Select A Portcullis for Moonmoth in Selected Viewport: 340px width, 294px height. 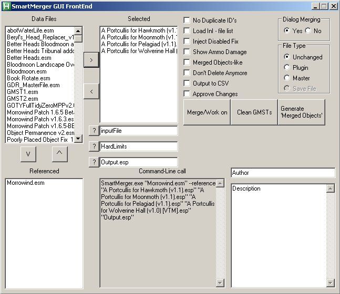[x=139, y=37]
